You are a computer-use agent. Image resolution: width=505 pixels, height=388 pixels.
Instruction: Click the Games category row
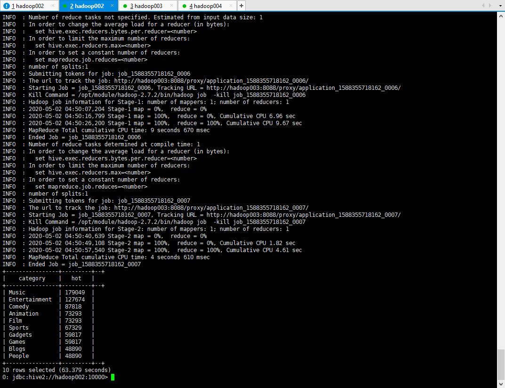(x=48, y=342)
